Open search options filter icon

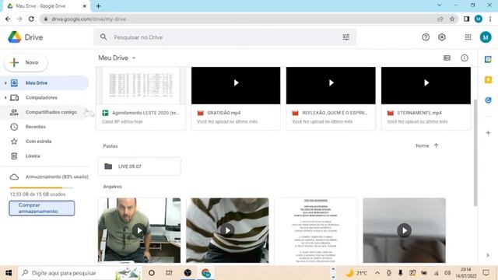(345, 37)
